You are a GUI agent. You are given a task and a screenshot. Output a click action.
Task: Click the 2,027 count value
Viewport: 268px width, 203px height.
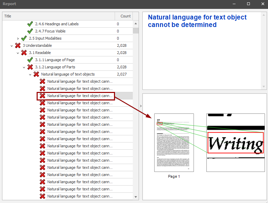click(x=122, y=74)
